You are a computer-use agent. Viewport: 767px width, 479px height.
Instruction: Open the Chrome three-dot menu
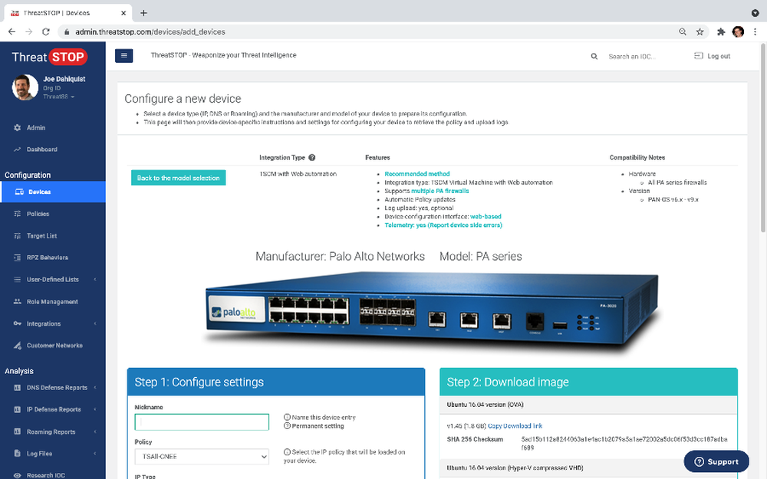coord(755,31)
